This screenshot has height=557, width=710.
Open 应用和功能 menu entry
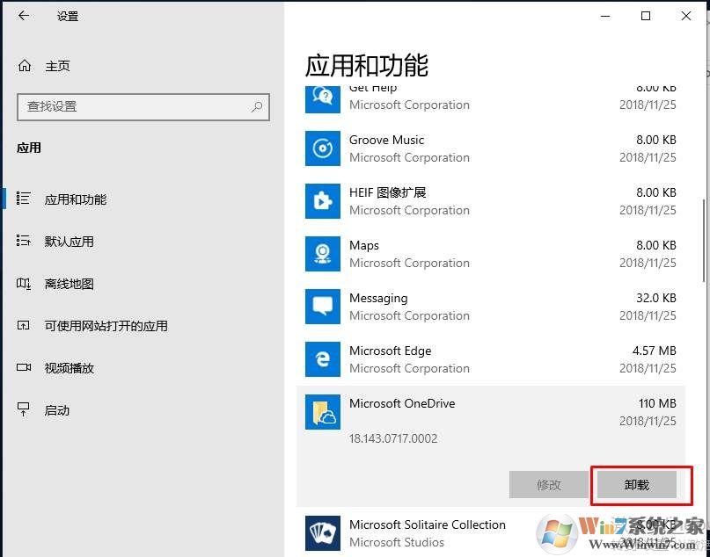(x=75, y=199)
